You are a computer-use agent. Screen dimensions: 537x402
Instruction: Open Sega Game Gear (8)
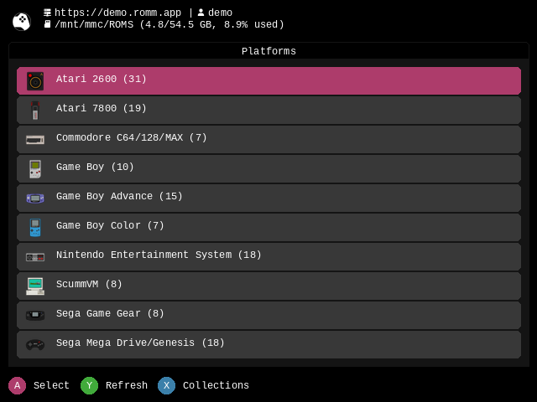click(268, 316)
